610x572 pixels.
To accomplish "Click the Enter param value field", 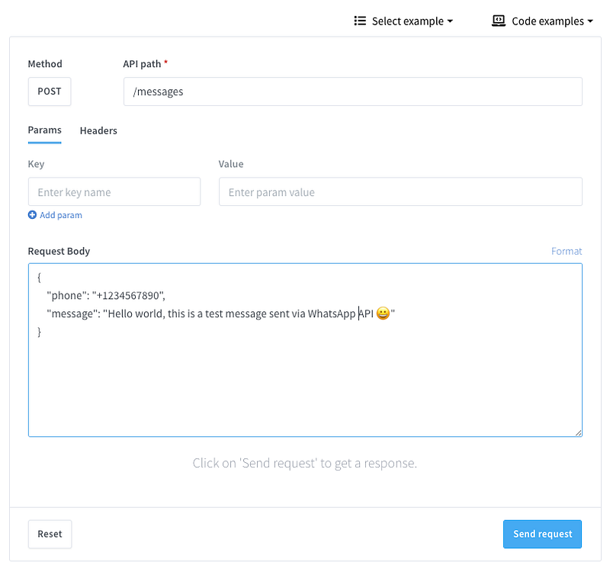I will pos(400,192).
